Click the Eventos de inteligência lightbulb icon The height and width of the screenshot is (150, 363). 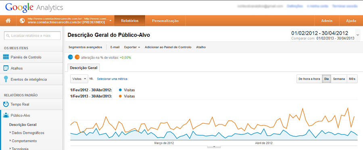[x=6, y=79]
